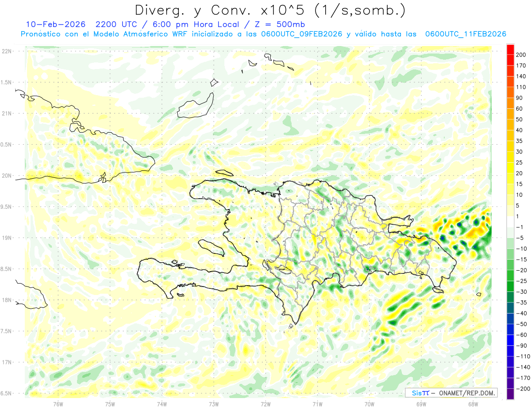Click the "8.5N" latitude label
Image resolution: width=531 pixels, height=410 pixels.
point(7,269)
